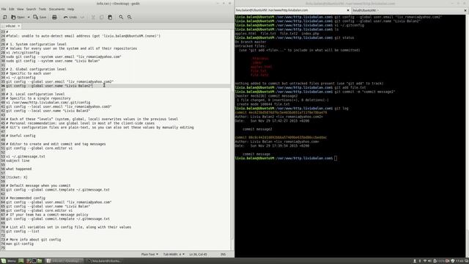The width and height of the screenshot is (469, 264).
Task: Click the '# 3. Local configuration level' comment
Action: coord(35,95)
